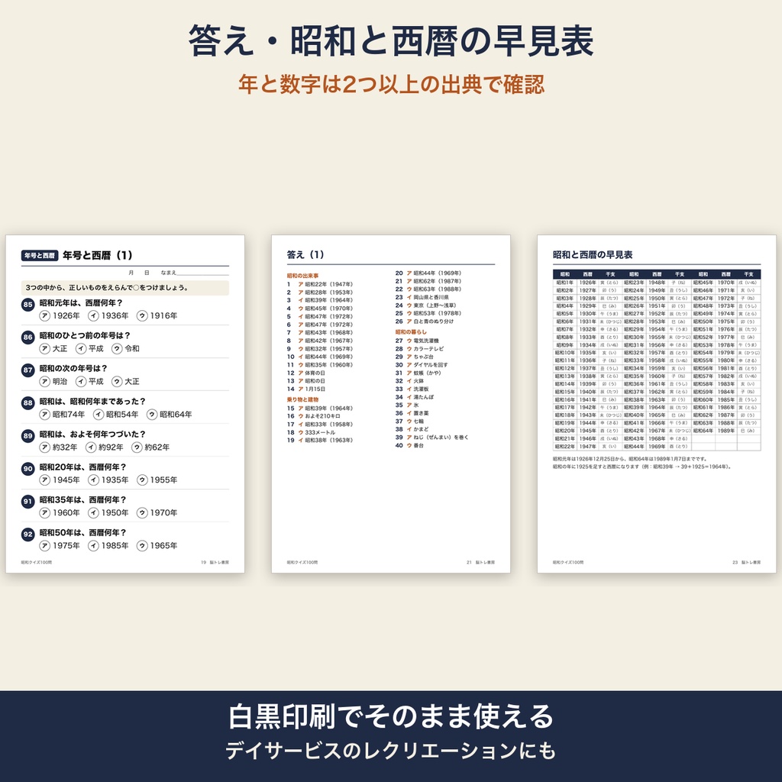This screenshot has height=782, width=782.
Task: Click question text 昭和のひとつ前の年号は？
Action: pyautogui.click(x=86, y=336)
